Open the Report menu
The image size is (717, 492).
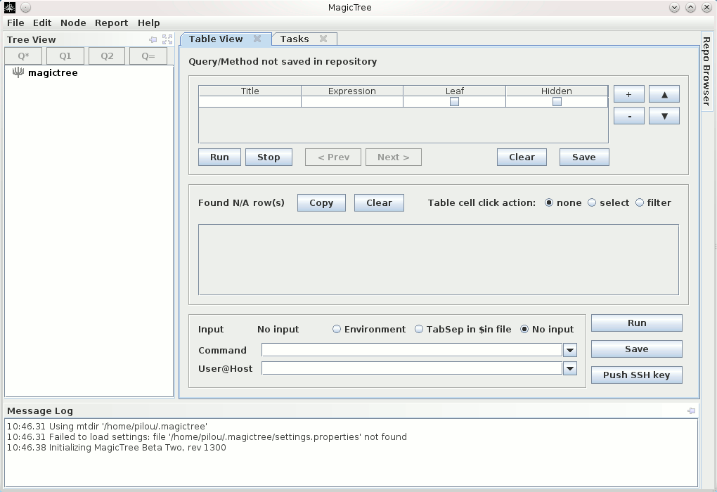pyautogui.click(x=111, y=23)
